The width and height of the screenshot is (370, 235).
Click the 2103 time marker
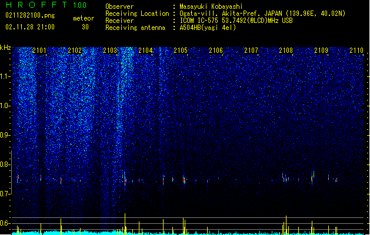pyautogui.click(x=110, y=51)
